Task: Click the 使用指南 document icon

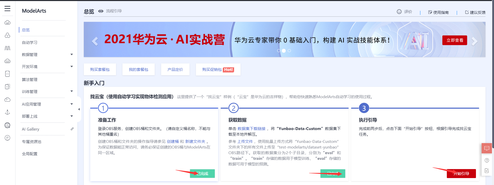Action: tap(430, 12)
